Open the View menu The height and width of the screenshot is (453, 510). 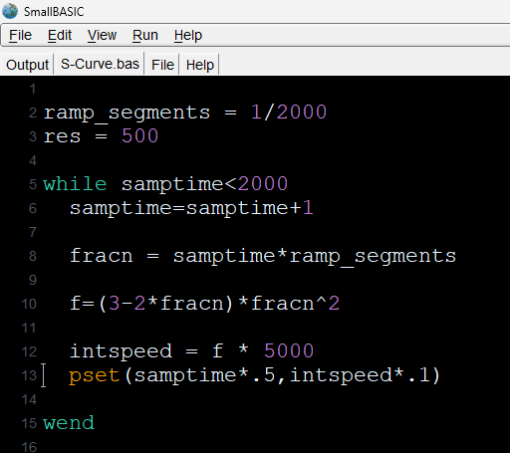click(102, 35)
